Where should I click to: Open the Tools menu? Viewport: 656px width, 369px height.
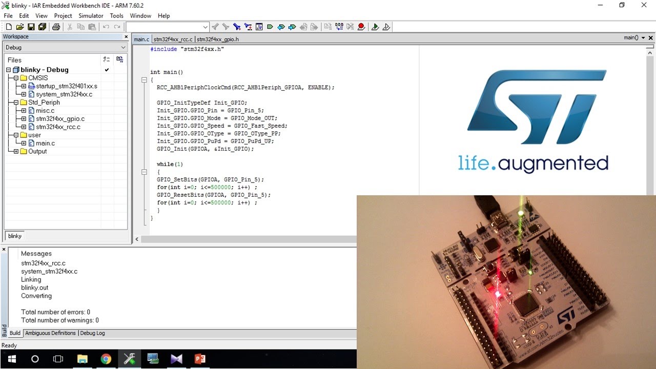[116, 16]
